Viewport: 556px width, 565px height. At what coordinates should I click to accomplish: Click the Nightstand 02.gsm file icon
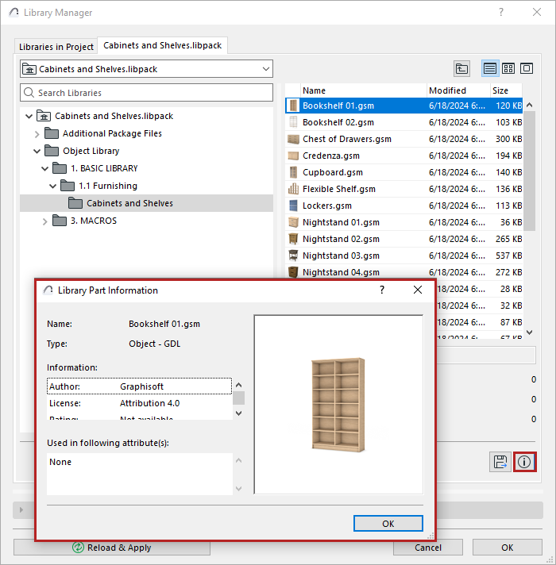(x=293, y=239)
